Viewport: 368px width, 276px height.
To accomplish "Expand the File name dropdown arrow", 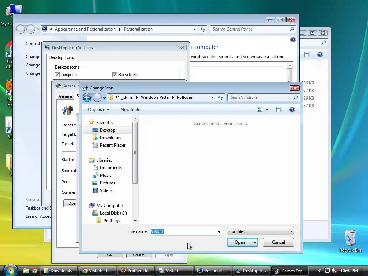I will point(219,232).
